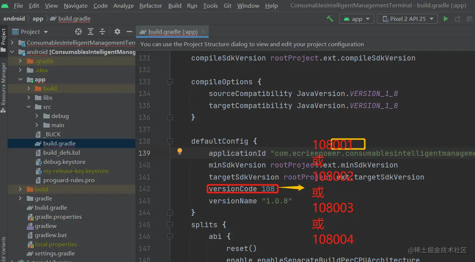The width and height of the screenshot is (475, 262).
Task: Open the Tools menu
Action: (x=211, y=5)
